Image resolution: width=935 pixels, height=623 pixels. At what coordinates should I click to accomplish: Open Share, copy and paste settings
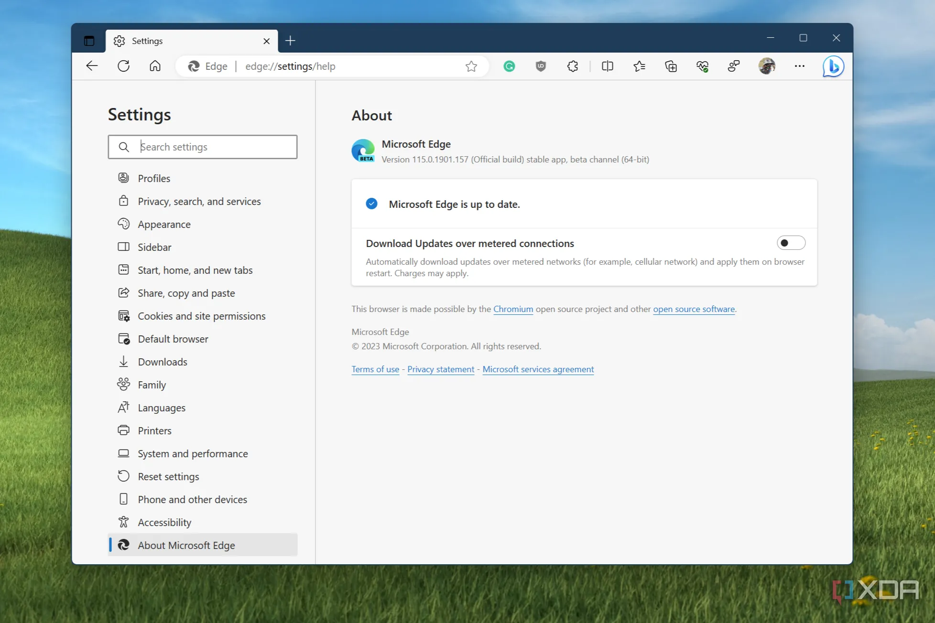203,293
